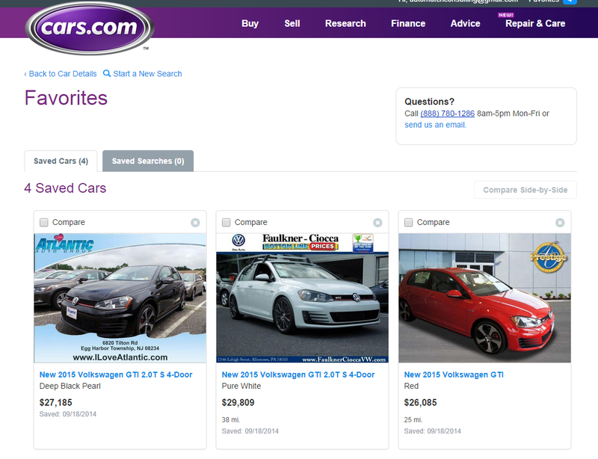Viewport: 598px width, 459px height.
Task: Click the send us an email link
Action: click(x=436, y=125)
